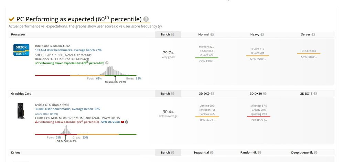This screenshot has height=162, width=344.
Task: Click help icon after 76th percentile text
Action: coord(107,63)
